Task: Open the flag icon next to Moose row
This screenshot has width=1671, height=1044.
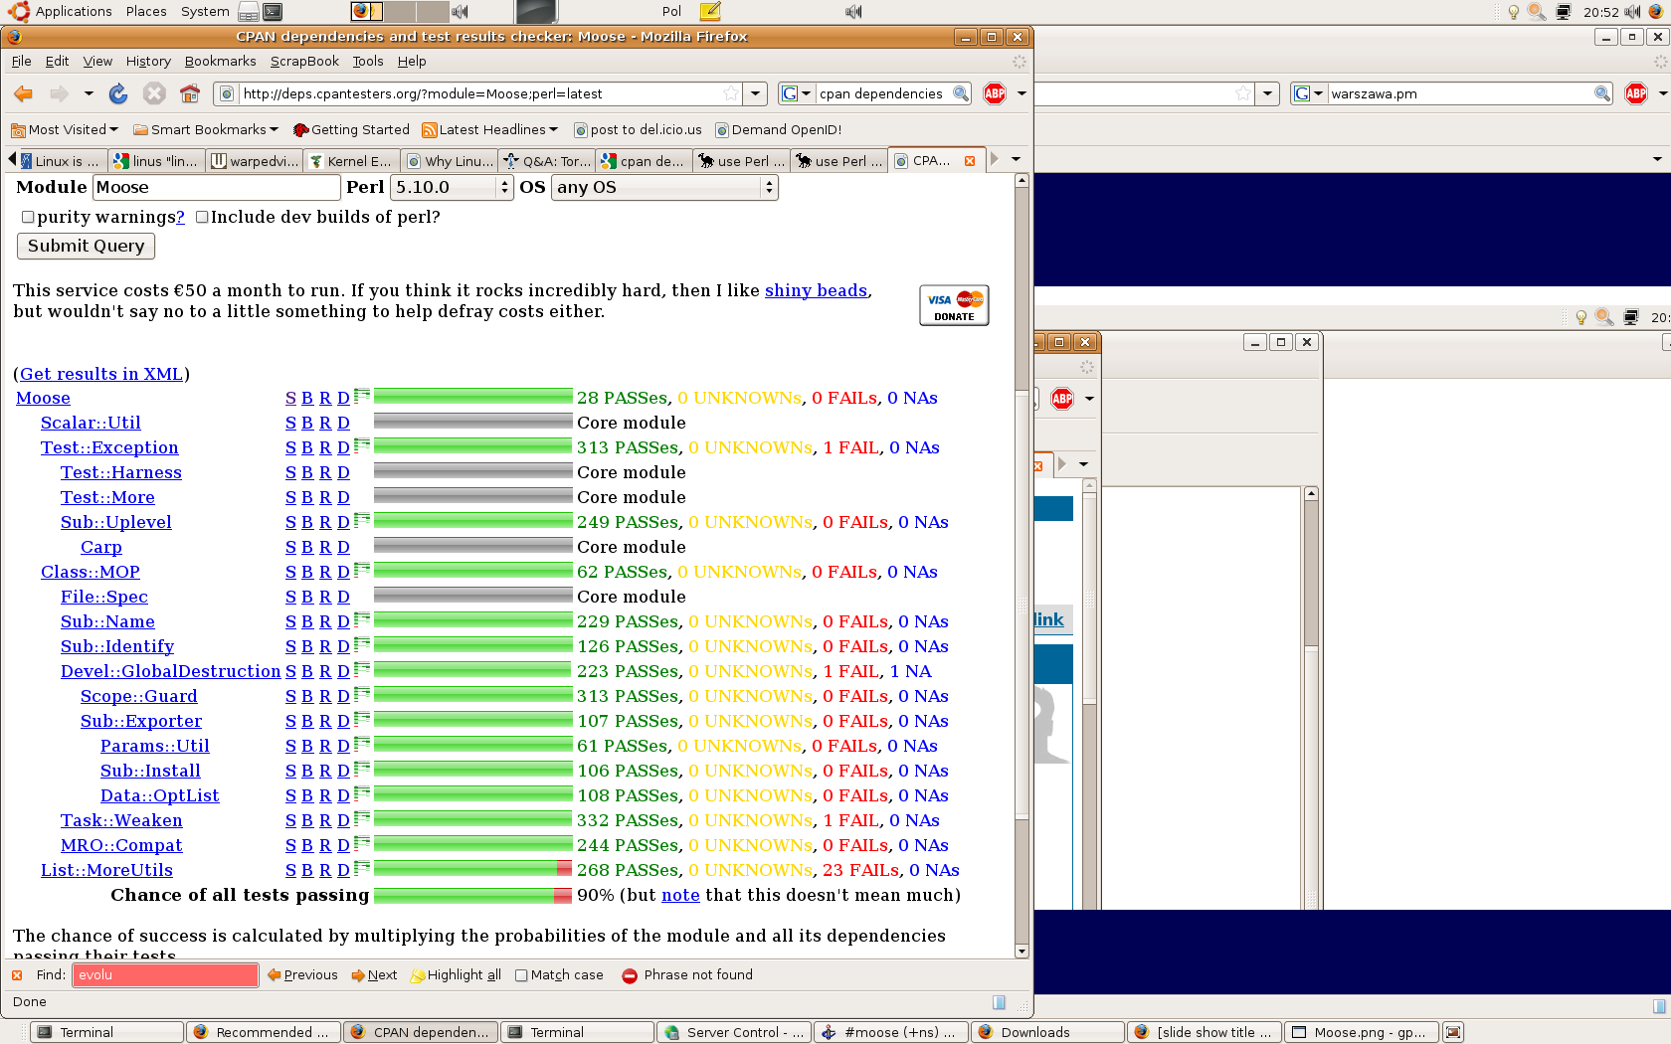Action: 362,395
